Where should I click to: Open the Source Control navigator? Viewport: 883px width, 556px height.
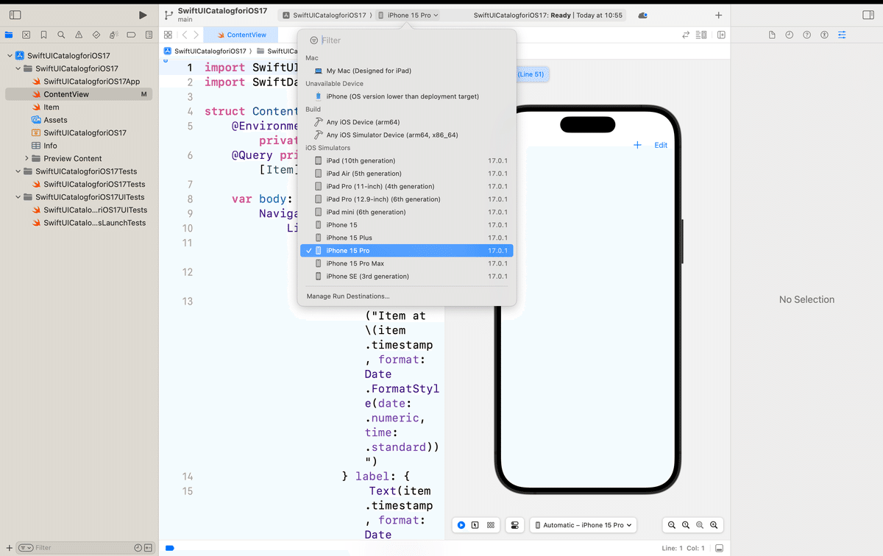click(26, 35)
